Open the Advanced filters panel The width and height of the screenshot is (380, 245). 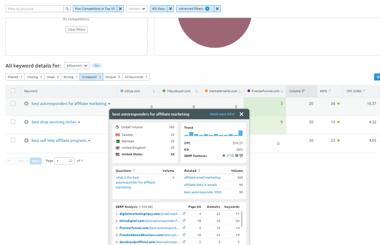pyautogui.click(x=195, y=9)
